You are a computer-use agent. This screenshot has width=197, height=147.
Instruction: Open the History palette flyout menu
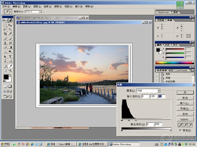pyautogui.click(x=193, y=70)
